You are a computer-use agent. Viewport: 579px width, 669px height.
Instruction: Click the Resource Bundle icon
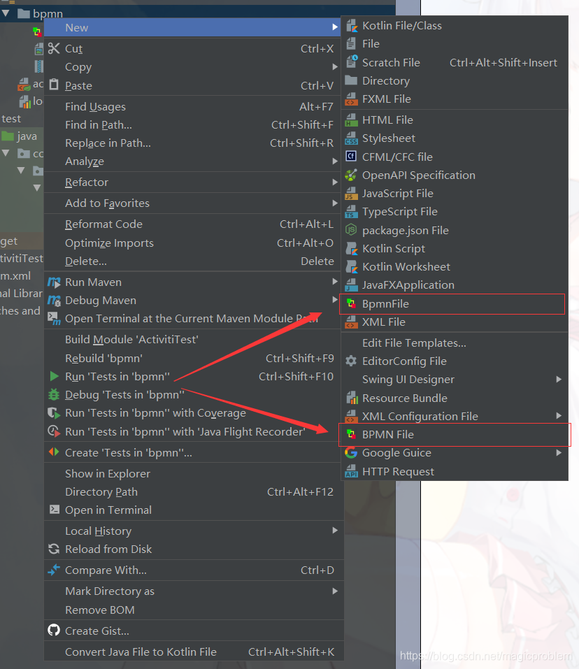pos(352,398)
